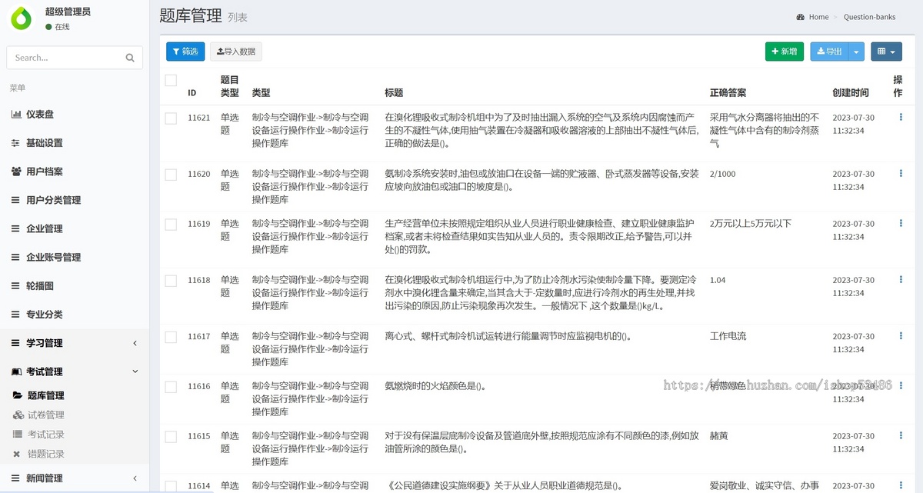Open actions menu for row 11617
The image size is (923, 493).
click(x=901, y=336)
